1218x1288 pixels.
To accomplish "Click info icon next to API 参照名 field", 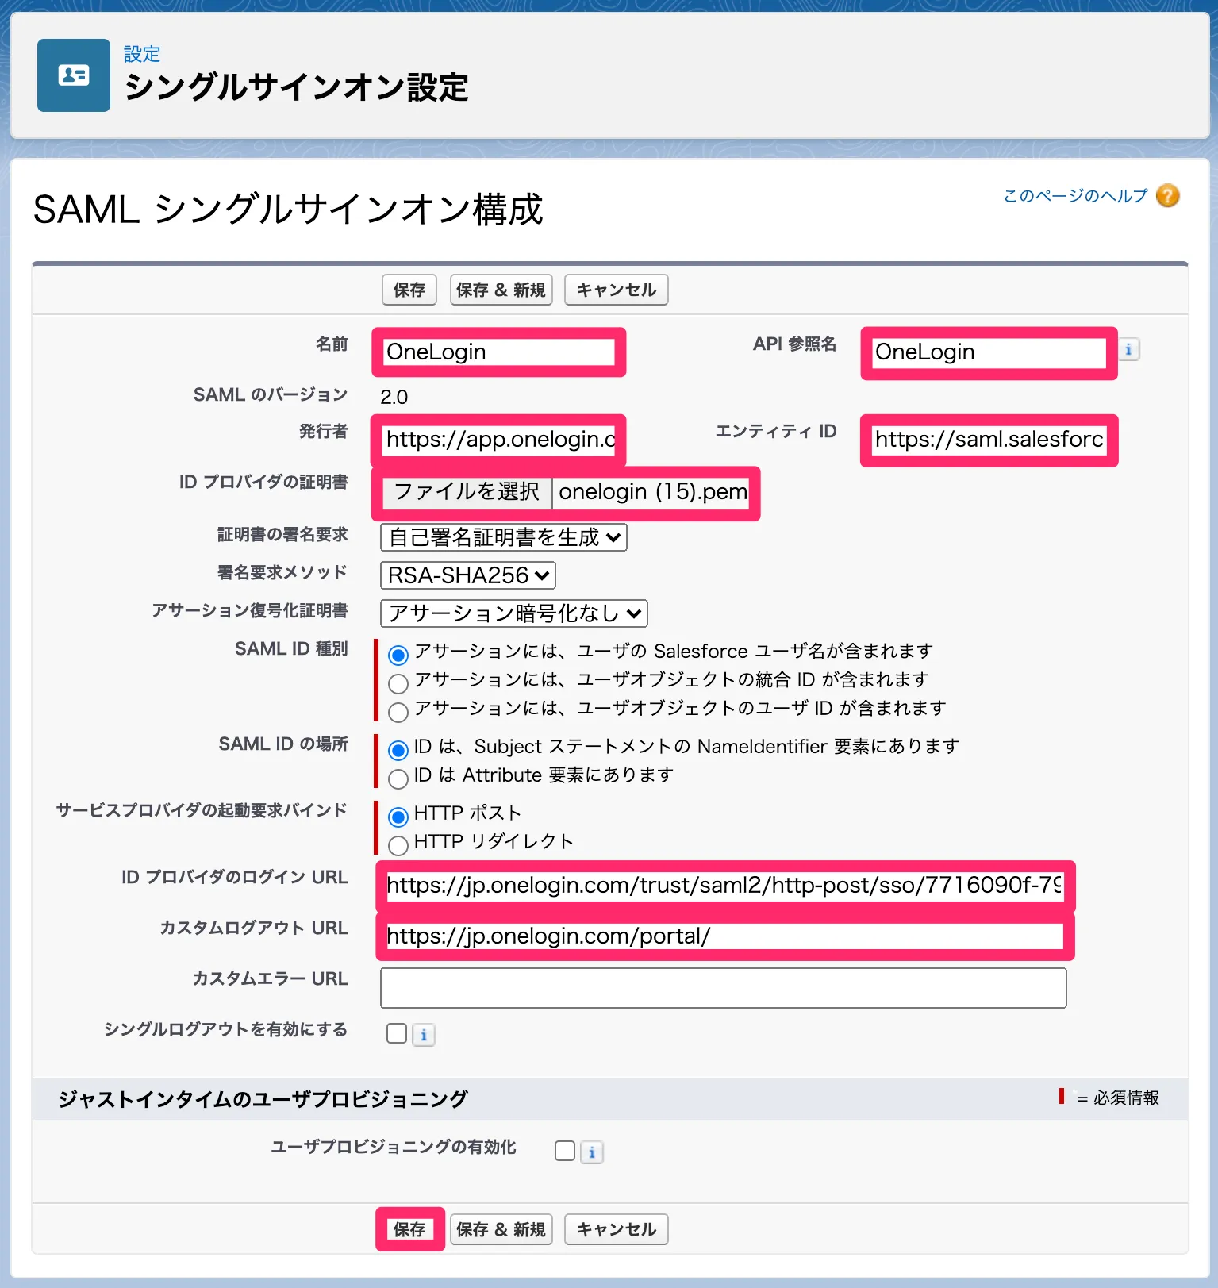I will [x=1128, y=350].
